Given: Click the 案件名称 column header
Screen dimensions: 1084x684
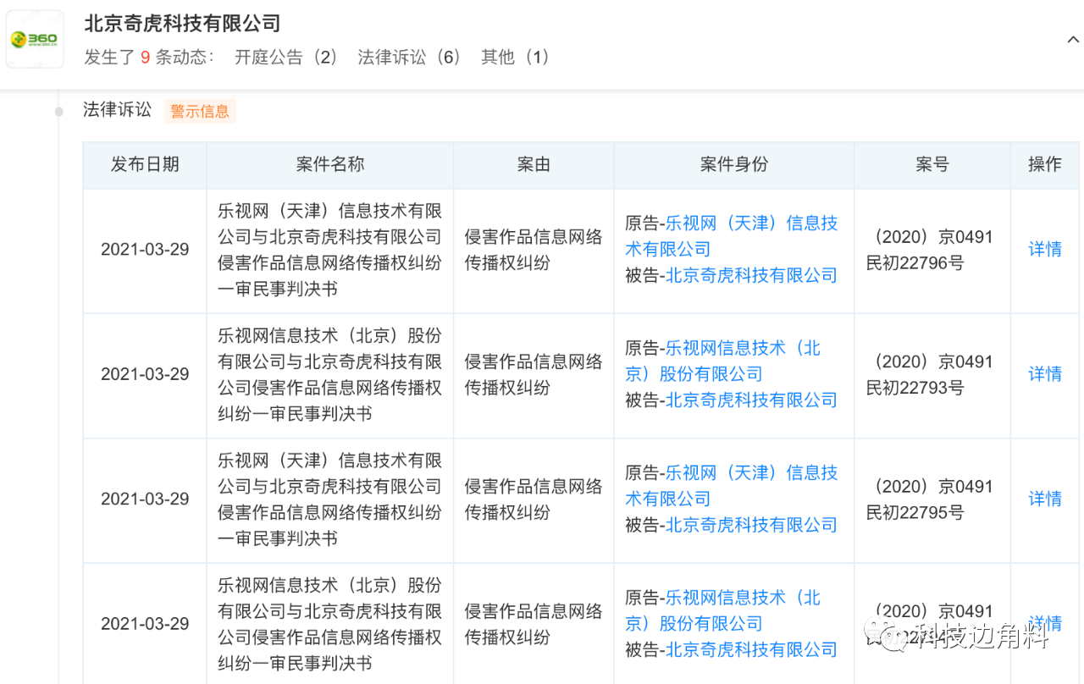Looking at the screenshot, I should (330, 164).
